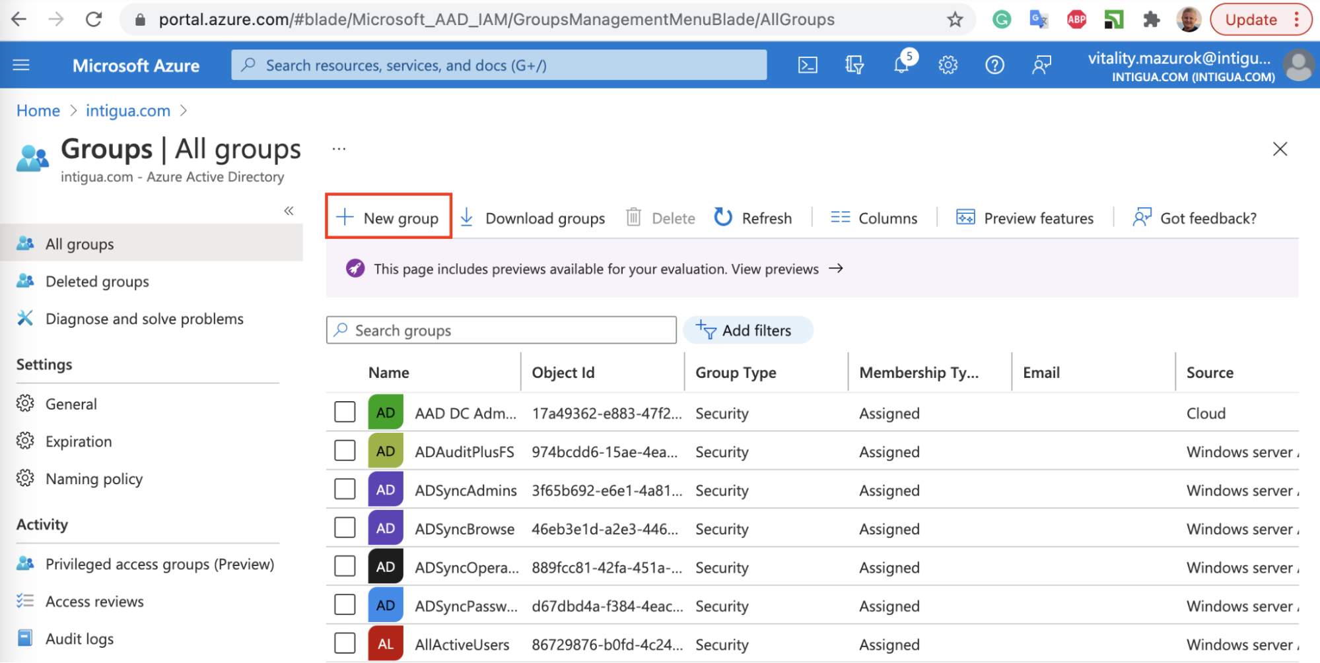Click the Search groups field
The height and width of the screenshot is (663, 1320).
point(502,331)
